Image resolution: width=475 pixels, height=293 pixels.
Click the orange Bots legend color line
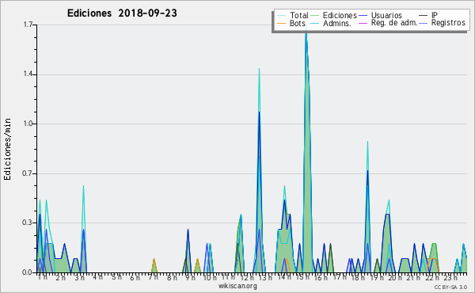click(281, 23)
